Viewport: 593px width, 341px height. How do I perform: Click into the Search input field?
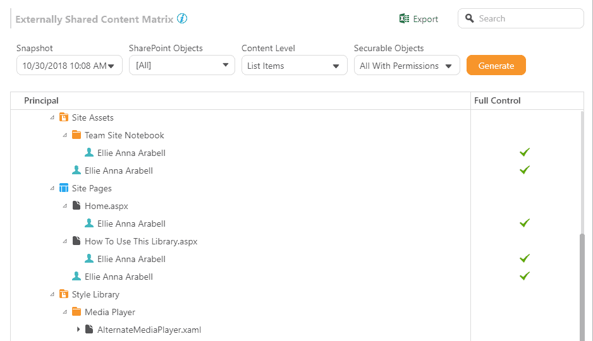coord(528,18)
